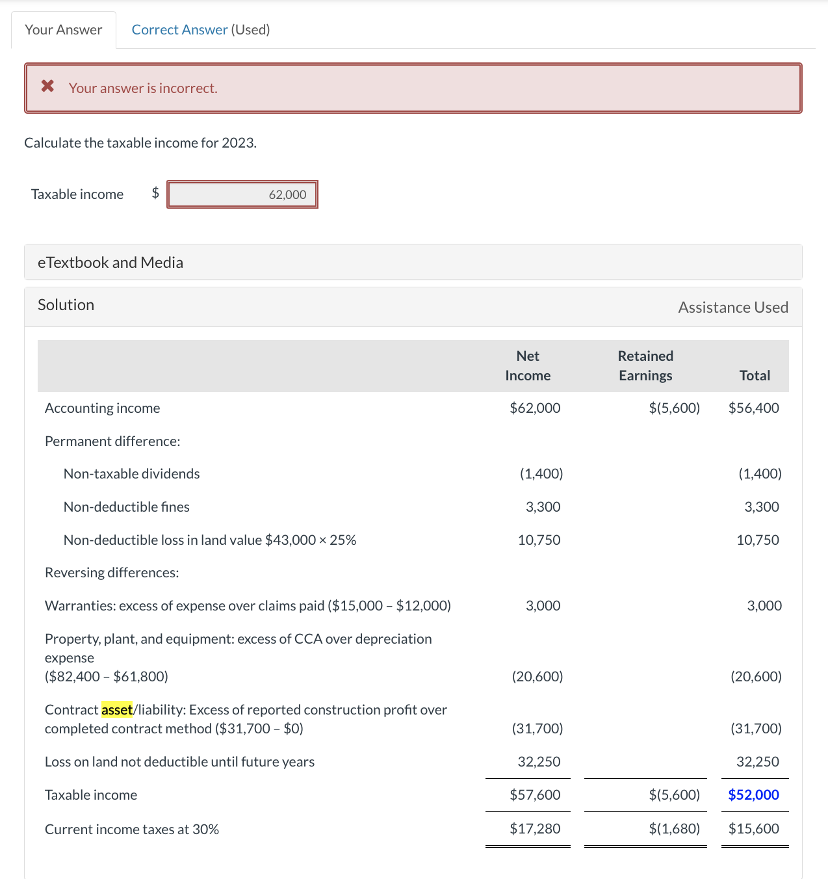This screenshot has height=879, width=828.
Task: Click the Non-taxable dividends line item
Action: pos(131,473)
